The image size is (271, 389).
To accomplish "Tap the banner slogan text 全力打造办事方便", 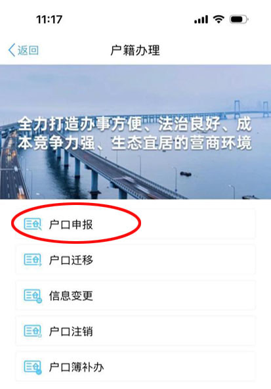I will (80, 124).
